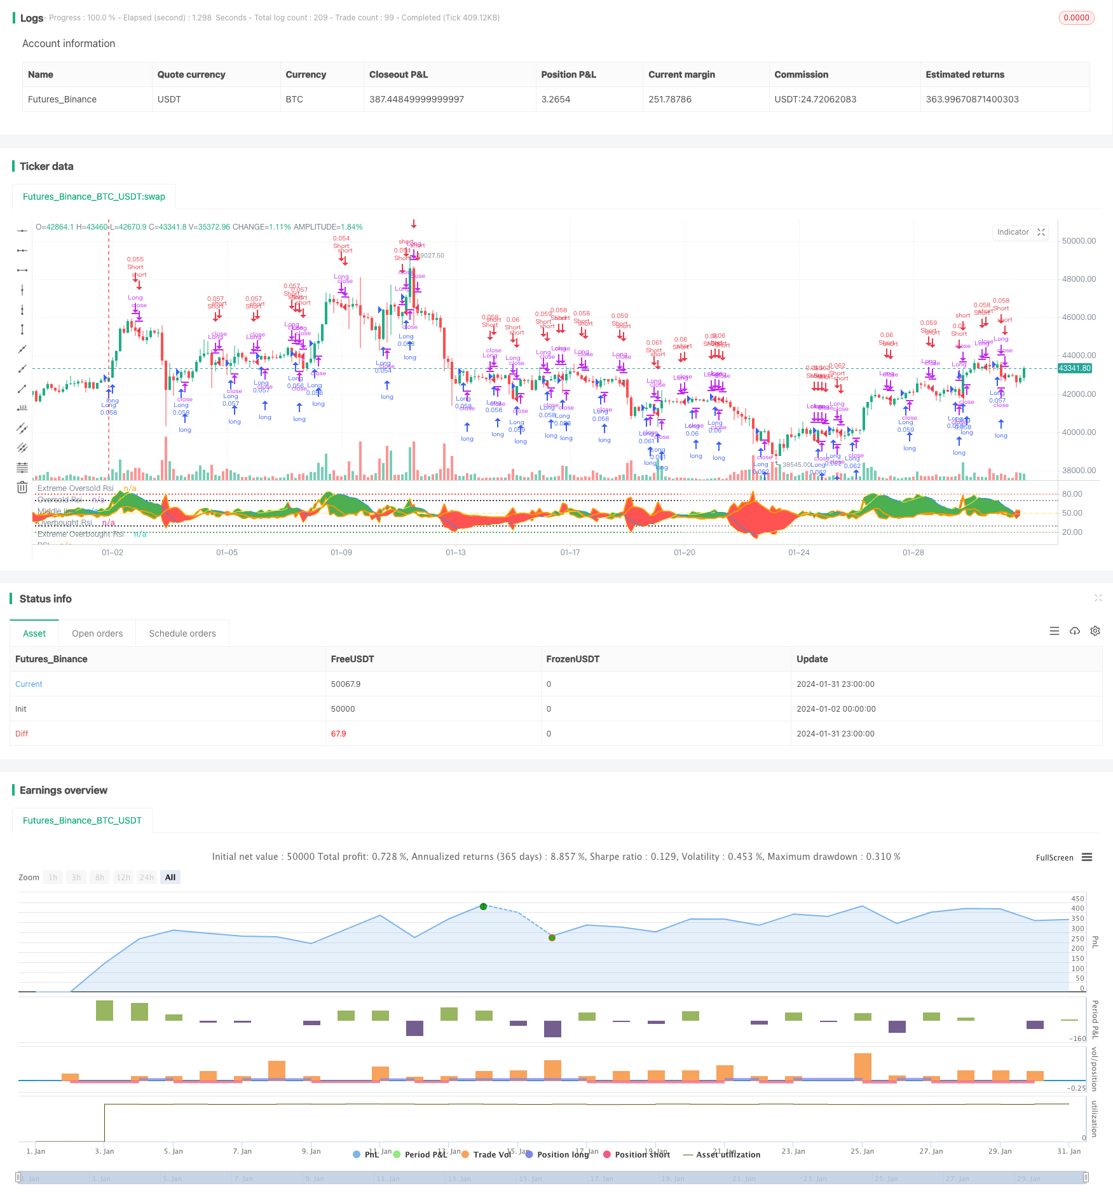The height and width of the screenshot is (1202, 1113).
Task: Click the FullScreen button for earnings chart
Action: (x=1054, y=857)
